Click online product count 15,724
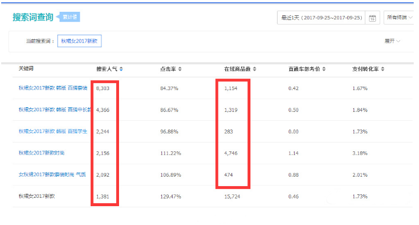Image resolution: width=419 pixels, height=225 pixels. click(x=232, y=196)
